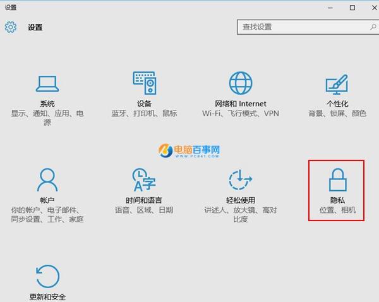Screen dimensions: 379x302
Task: Click the 显示、通知、应用、电源 description
Action: (x=47, y=118)
